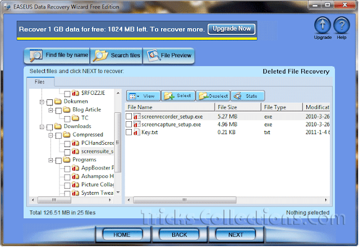
Task: Tick the Compressed folder checkbox
Action: (58, 135)
